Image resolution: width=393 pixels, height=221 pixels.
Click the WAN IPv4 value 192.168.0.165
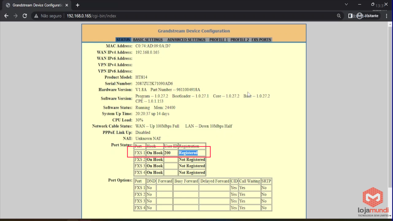pyautogui.click(x=147, y=52)
